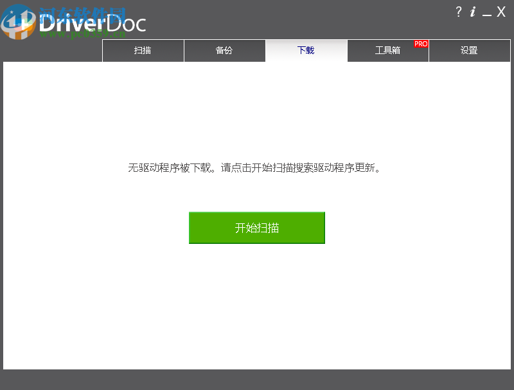Select the 下载 tab
The image size is (514, 390).
(x=306, y=51)
